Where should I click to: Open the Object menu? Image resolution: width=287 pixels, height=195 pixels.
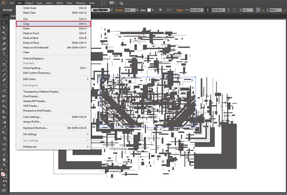tap(29, 3)
